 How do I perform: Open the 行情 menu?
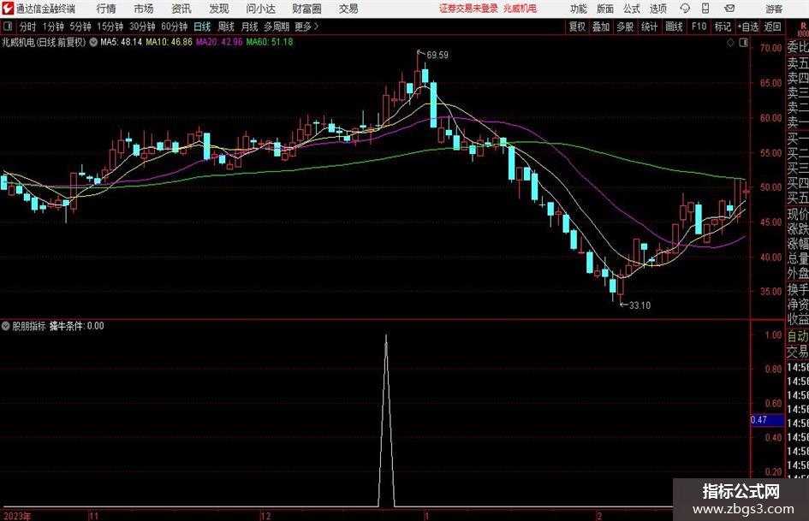[x=106, y=9]
